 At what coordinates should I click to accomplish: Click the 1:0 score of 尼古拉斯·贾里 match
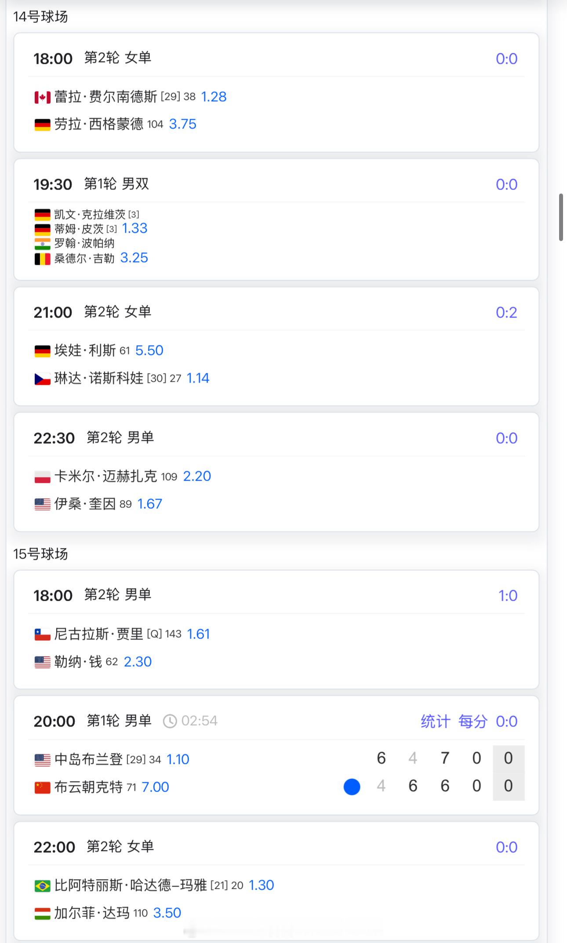[508, 596]
